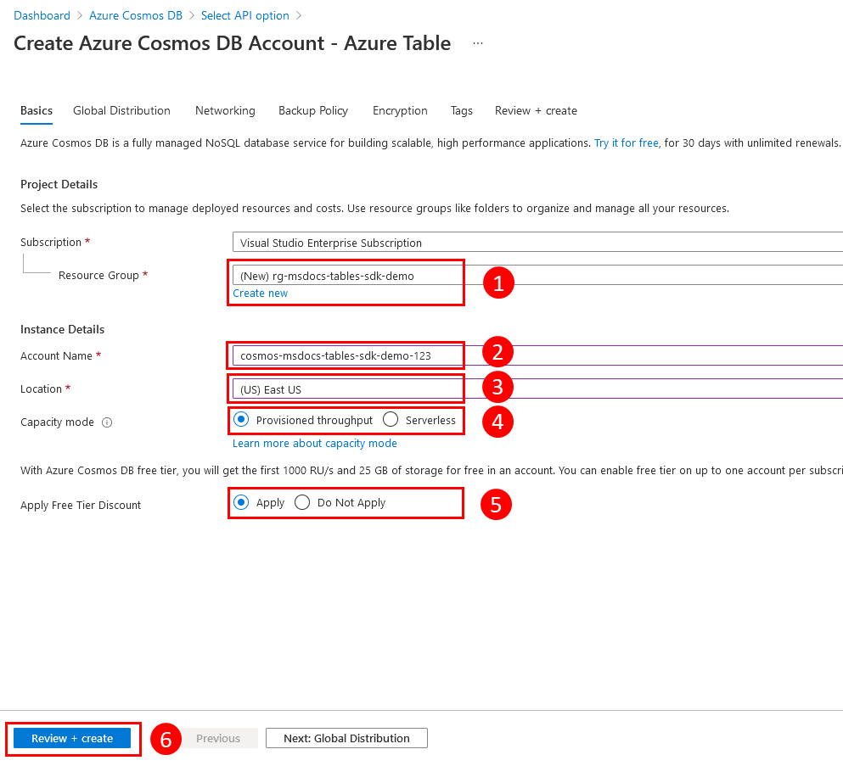Choose Do Not Apply for free tier
843x766 pixels.
click(x=302, y=502)
